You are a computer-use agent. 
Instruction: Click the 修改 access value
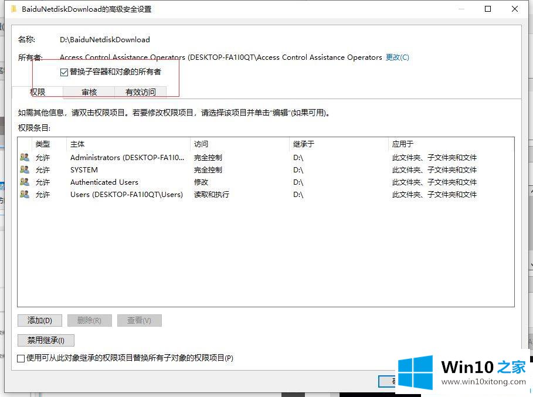point(201,182)
